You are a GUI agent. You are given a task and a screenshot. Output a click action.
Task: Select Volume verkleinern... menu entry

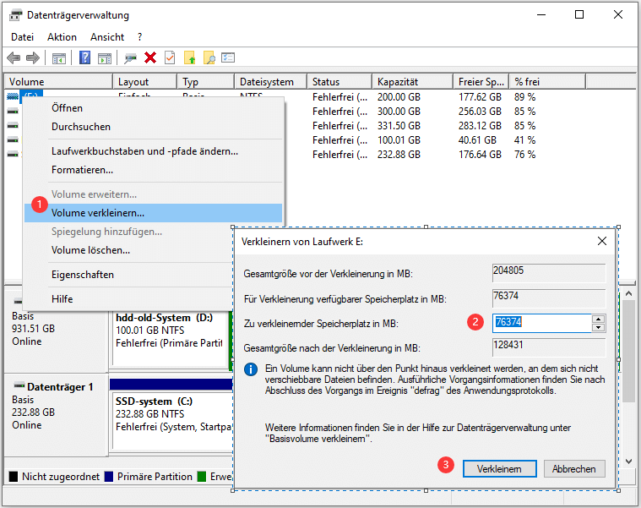coord(153,213)
